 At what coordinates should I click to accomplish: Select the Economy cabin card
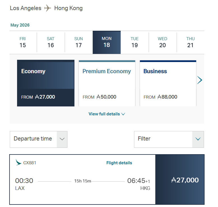46,83
